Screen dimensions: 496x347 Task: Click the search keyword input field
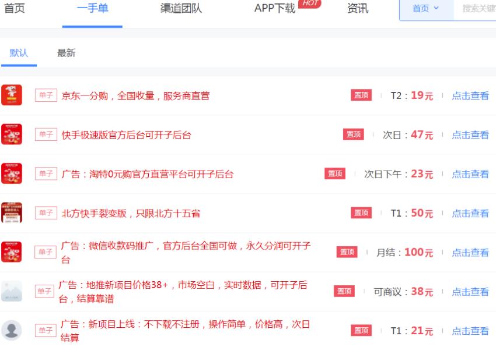[x=478, y=9]
